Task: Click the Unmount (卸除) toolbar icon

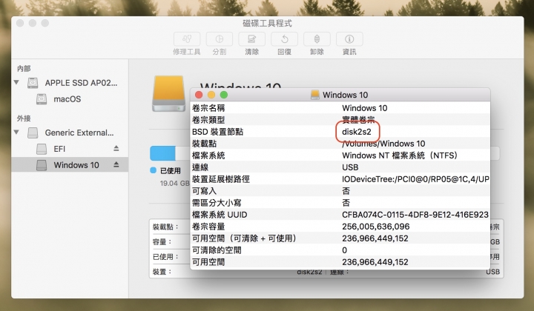Action: pos(317,39)
